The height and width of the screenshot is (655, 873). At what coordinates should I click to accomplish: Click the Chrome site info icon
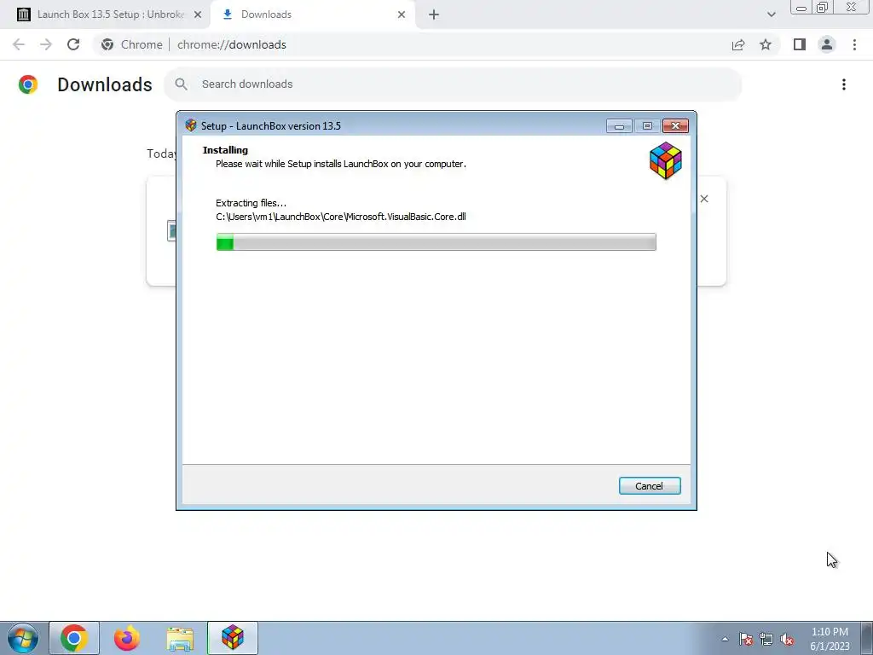[107, 44]
